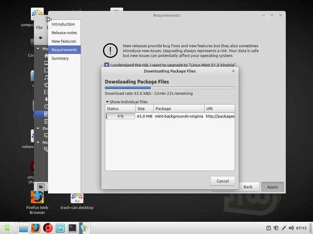Click the http://packages URI cell
The width and height of the screenshot is (313, 234).
[x=220, y=116]
